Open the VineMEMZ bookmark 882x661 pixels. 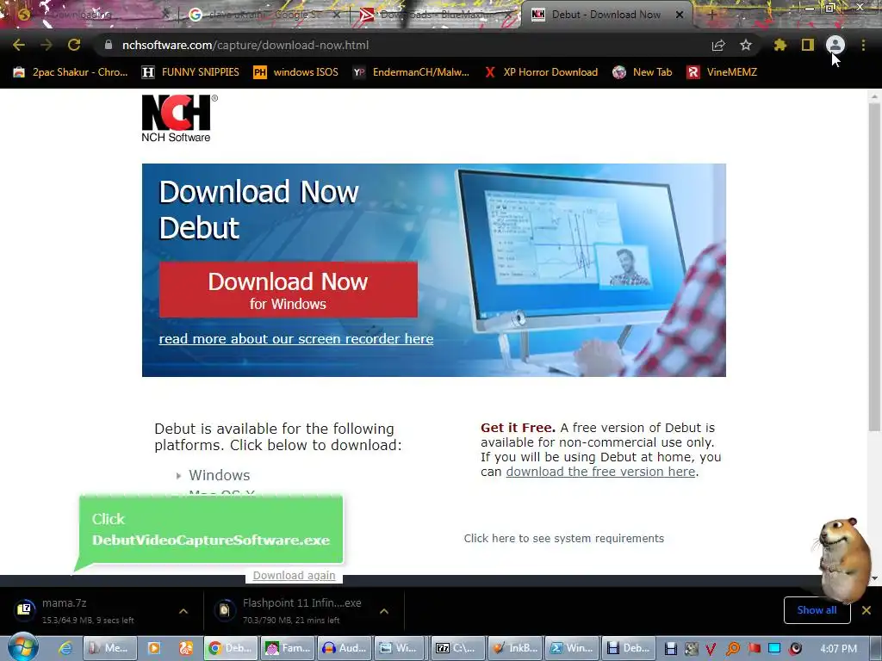pos(722,72)
